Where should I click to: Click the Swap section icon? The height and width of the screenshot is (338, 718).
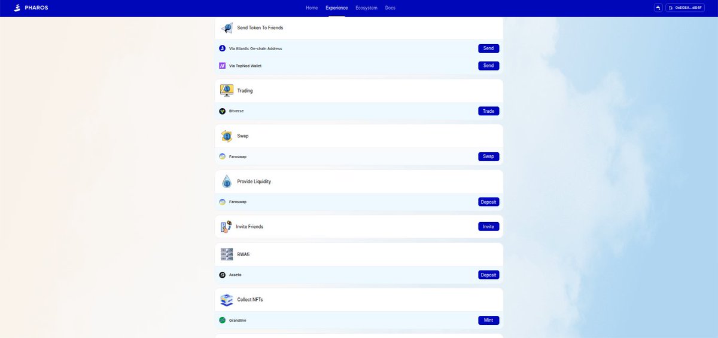click(x=227, y=136)
